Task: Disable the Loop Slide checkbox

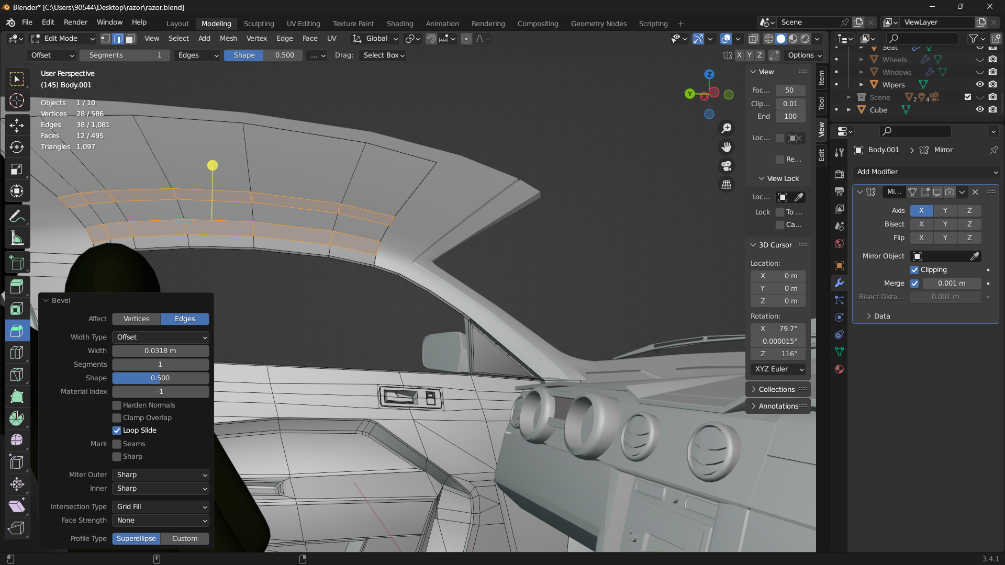Action: tap(117, 430)
